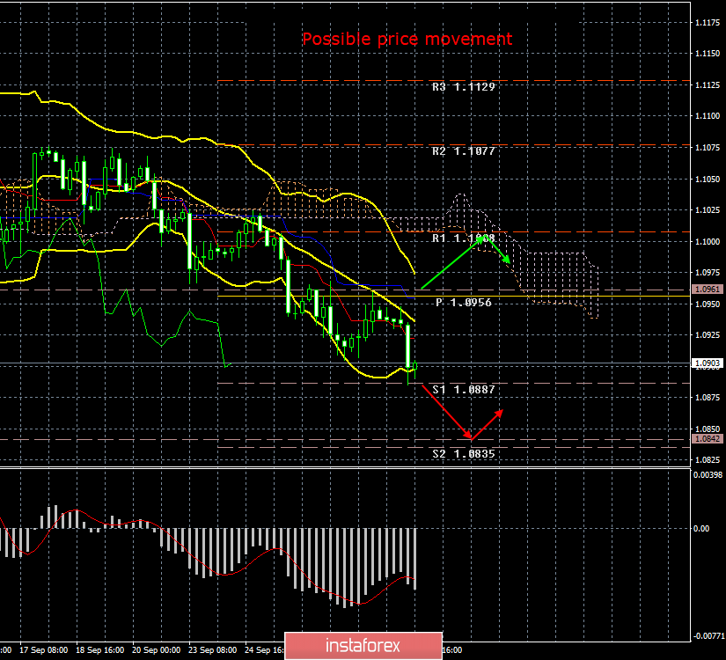Screen dimensions: 726x660
Task: Click the R3 1.1129 resistance label
Action: pos(464,87)
